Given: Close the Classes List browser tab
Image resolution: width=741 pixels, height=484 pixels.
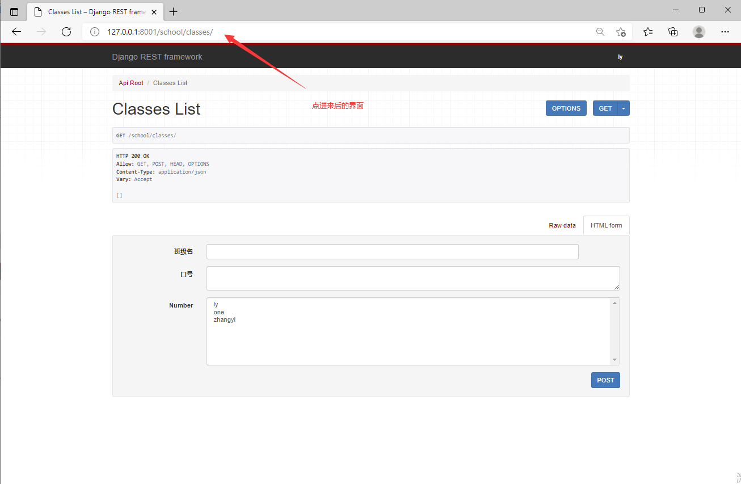Looking at the screenshot, I should (x=155, y=12).
